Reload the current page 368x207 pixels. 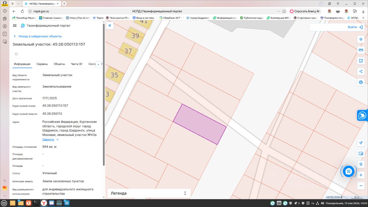(x=22, y=11)
